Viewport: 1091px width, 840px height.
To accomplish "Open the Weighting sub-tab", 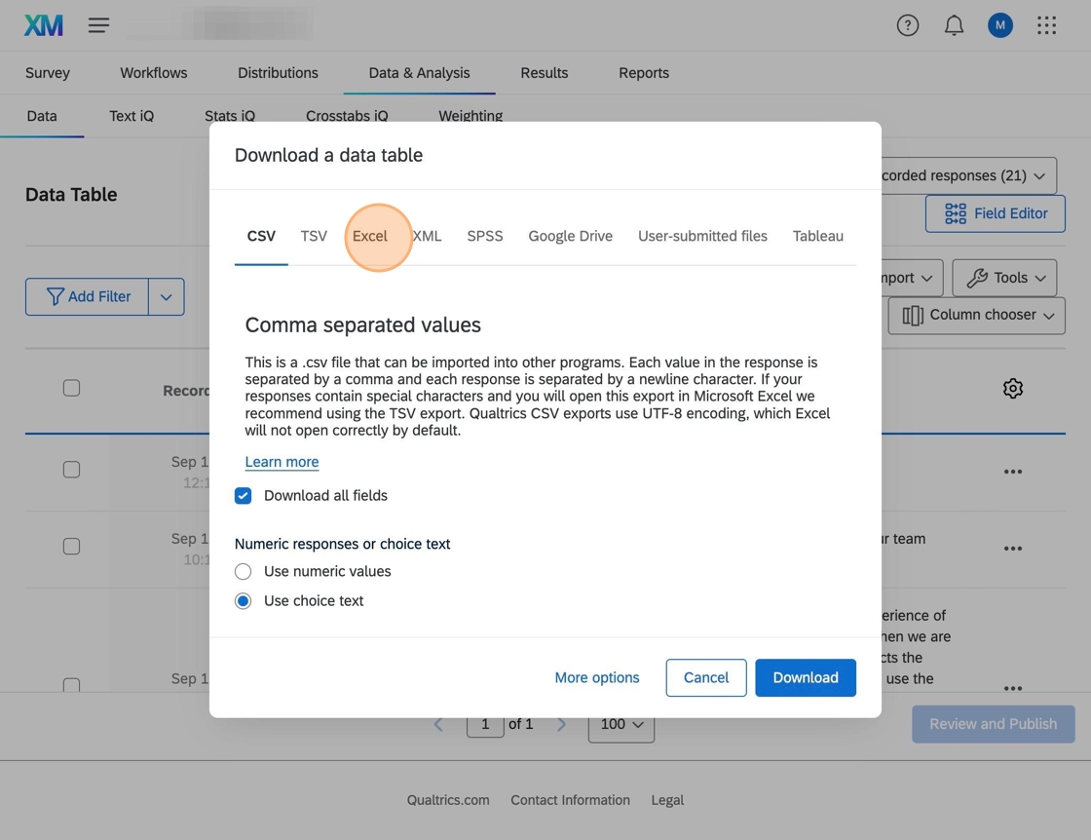I will point(470,116).
